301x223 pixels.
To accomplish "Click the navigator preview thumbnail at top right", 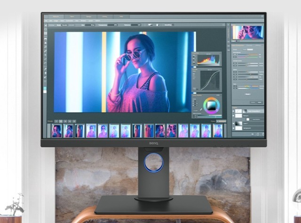I will pyautogui.click(x=247, y=32).
